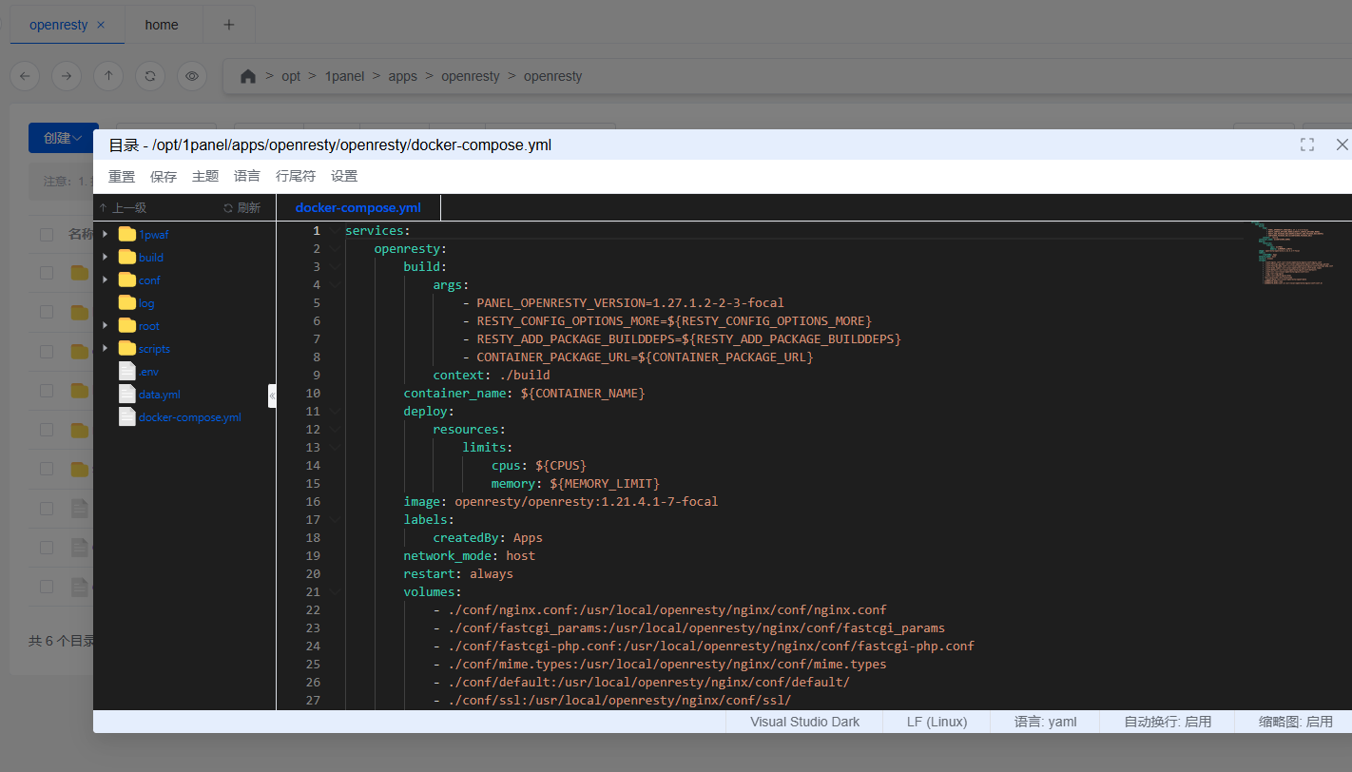Click the eye icon in the navigation bar
This screenshot has height=772, width=1352.
pyautogui.click(x=192, y=76)
